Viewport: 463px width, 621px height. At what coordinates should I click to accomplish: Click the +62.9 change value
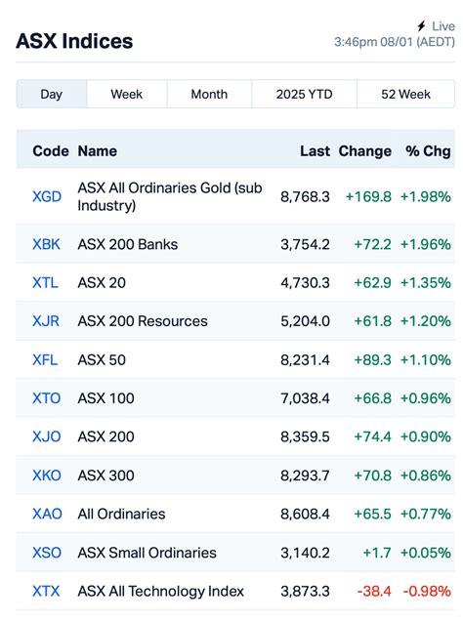pyautogui.click(x=372, y=283)
